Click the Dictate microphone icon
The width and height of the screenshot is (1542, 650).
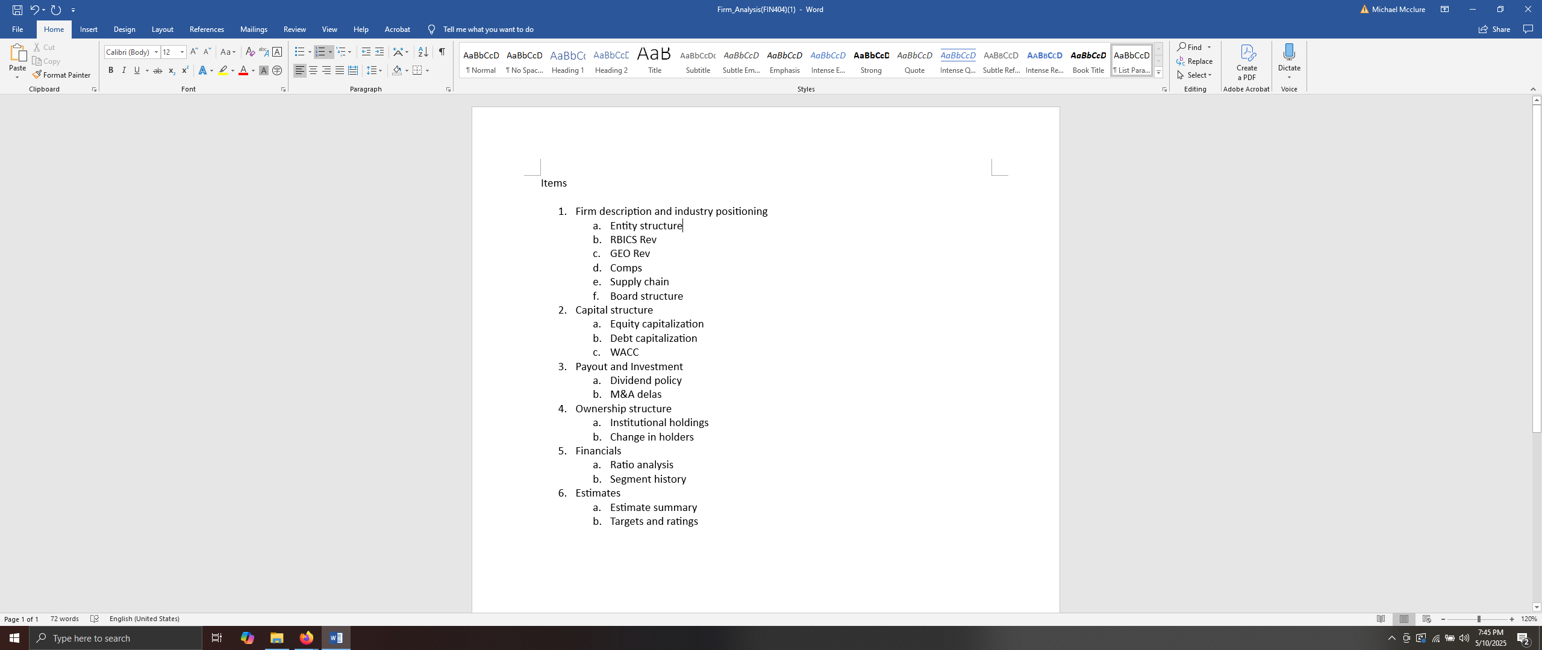click(x=1289, y=52)
